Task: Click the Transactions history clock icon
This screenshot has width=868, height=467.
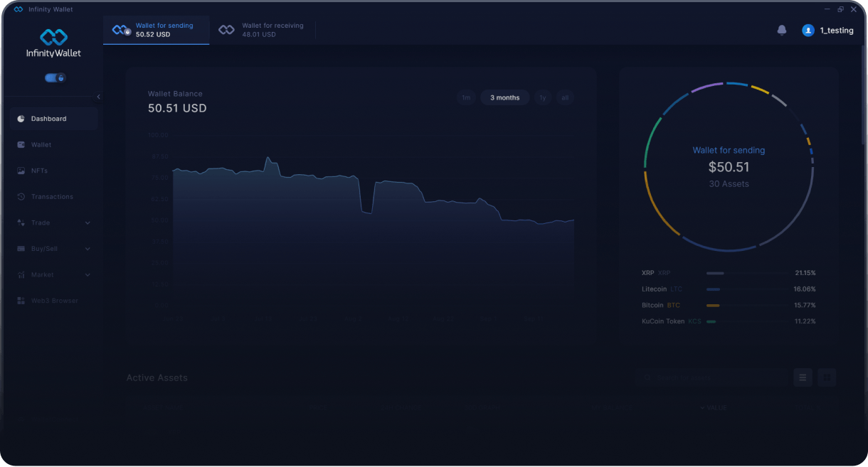Action: click(21, 197)
